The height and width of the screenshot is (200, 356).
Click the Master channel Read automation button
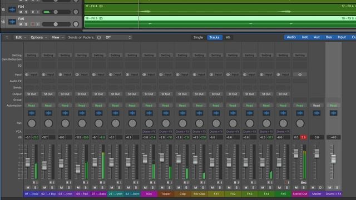(x=317, y=106)
